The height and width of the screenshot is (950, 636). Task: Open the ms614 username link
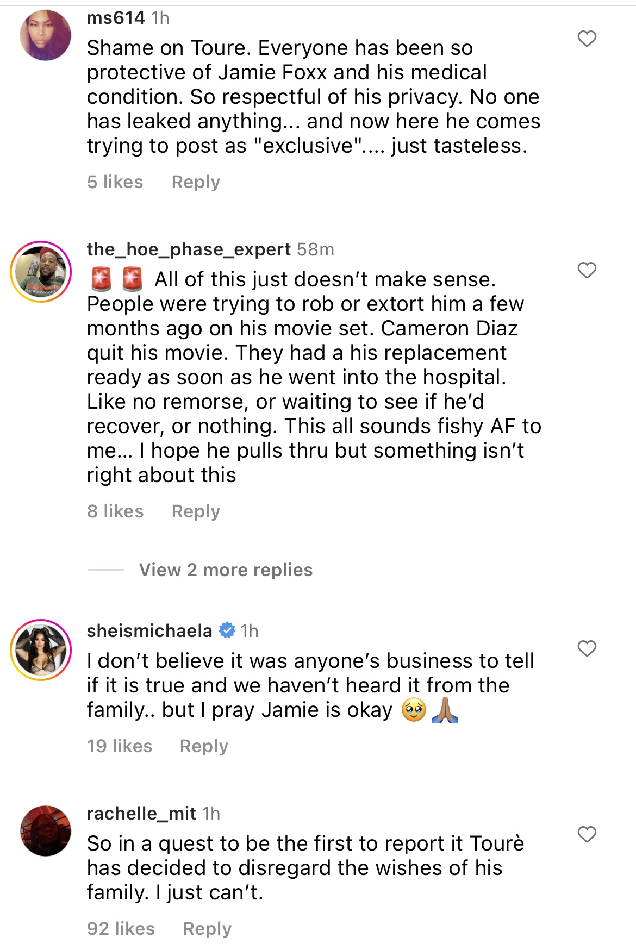(116, 18)
